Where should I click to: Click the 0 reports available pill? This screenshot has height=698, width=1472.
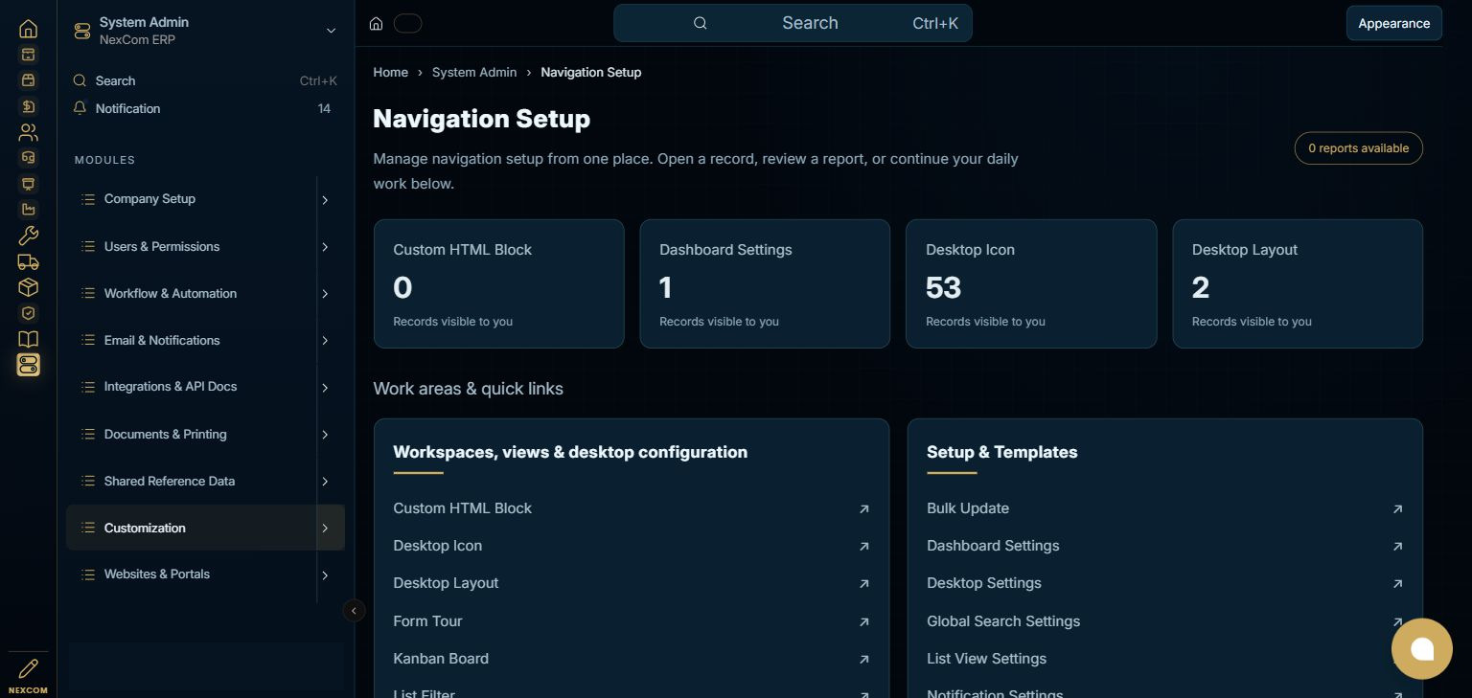(x=1358, y=148)
